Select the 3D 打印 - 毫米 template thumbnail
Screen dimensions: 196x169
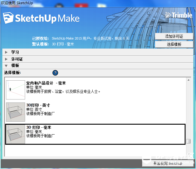point(16,134)
